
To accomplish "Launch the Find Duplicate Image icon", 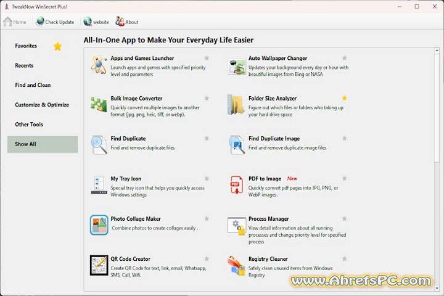I will pos(236,145).
